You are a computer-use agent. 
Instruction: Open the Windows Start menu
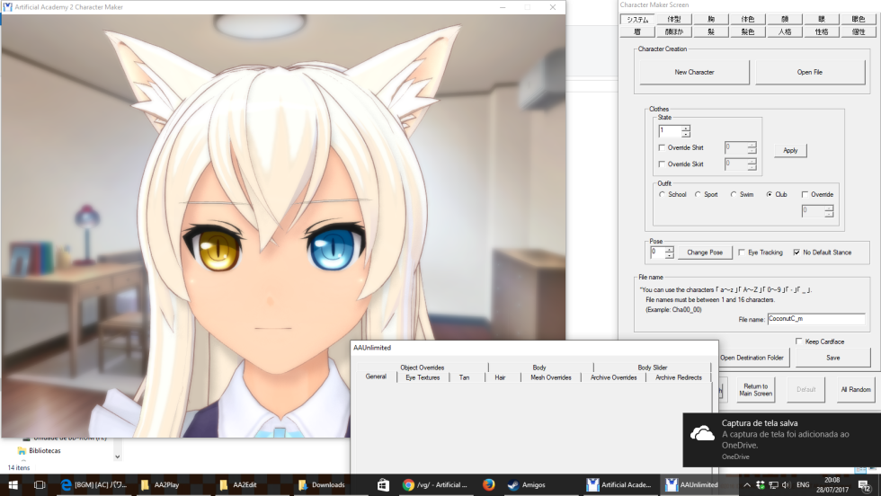[x=13, y=484]
